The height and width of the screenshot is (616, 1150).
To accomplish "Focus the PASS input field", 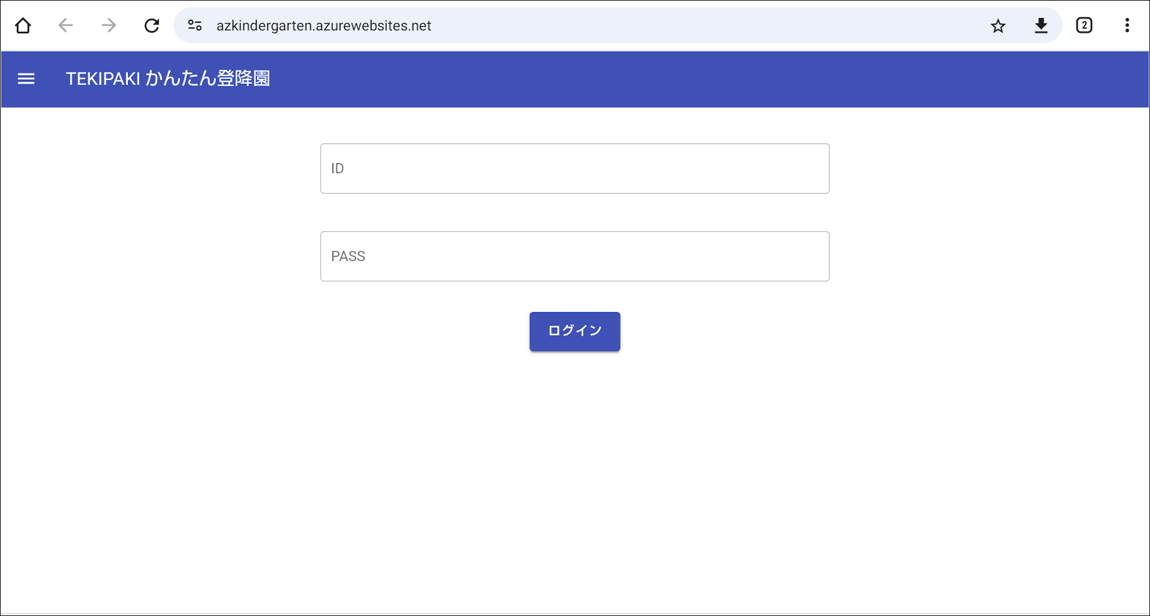I will tap(575, 257).
